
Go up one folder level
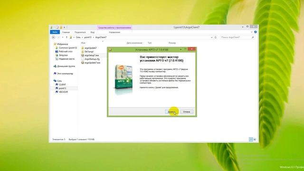(x=66, y=37)
